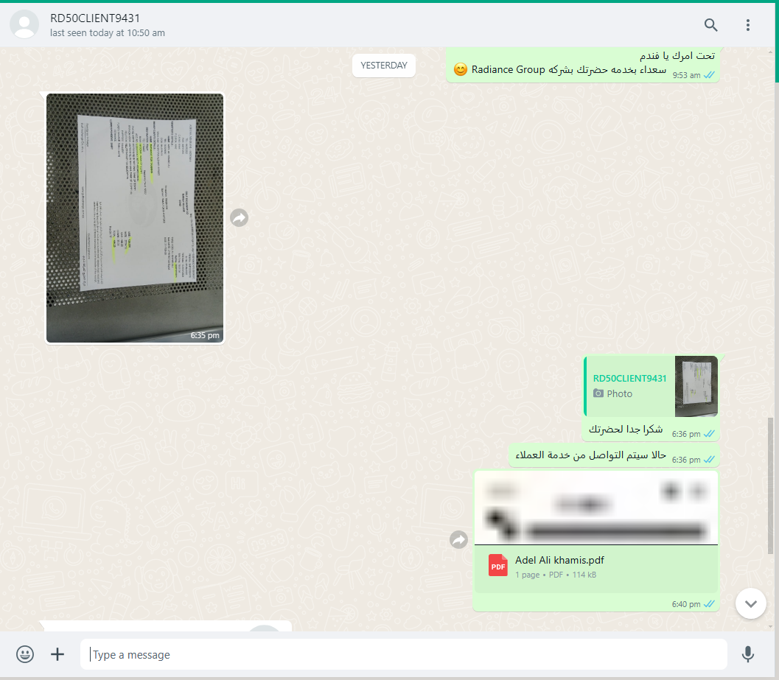The image size is (779, 680).
Task: Open the emoji picker smiley icon
Action: (25, 654)
